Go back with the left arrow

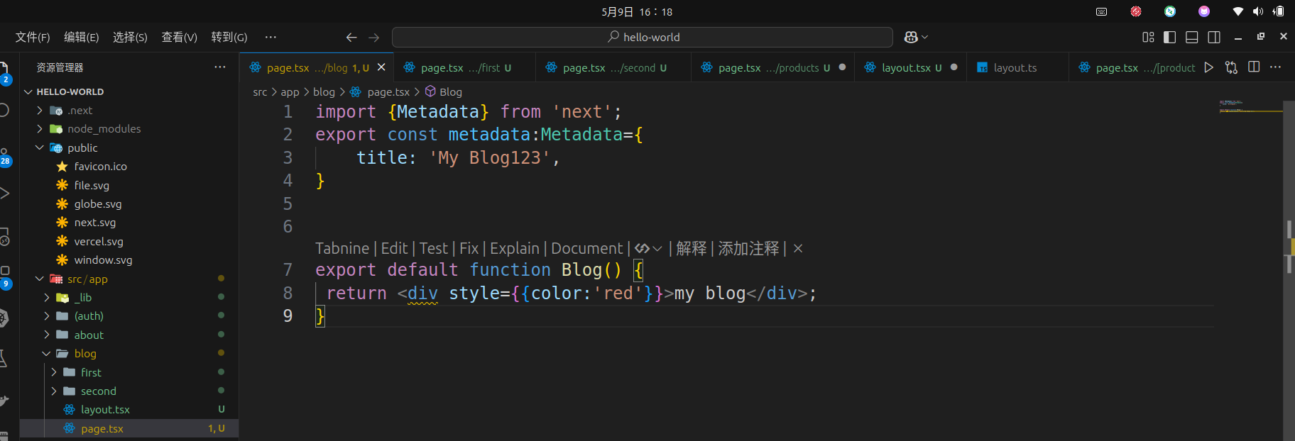coord(351,37)
